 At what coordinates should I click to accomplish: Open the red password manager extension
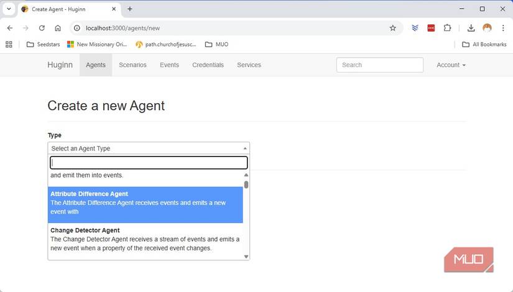431,28
